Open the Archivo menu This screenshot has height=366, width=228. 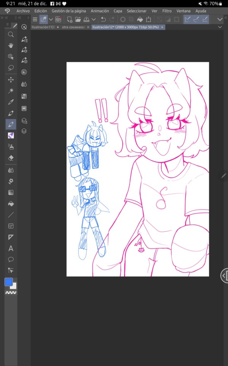point(23,11)
